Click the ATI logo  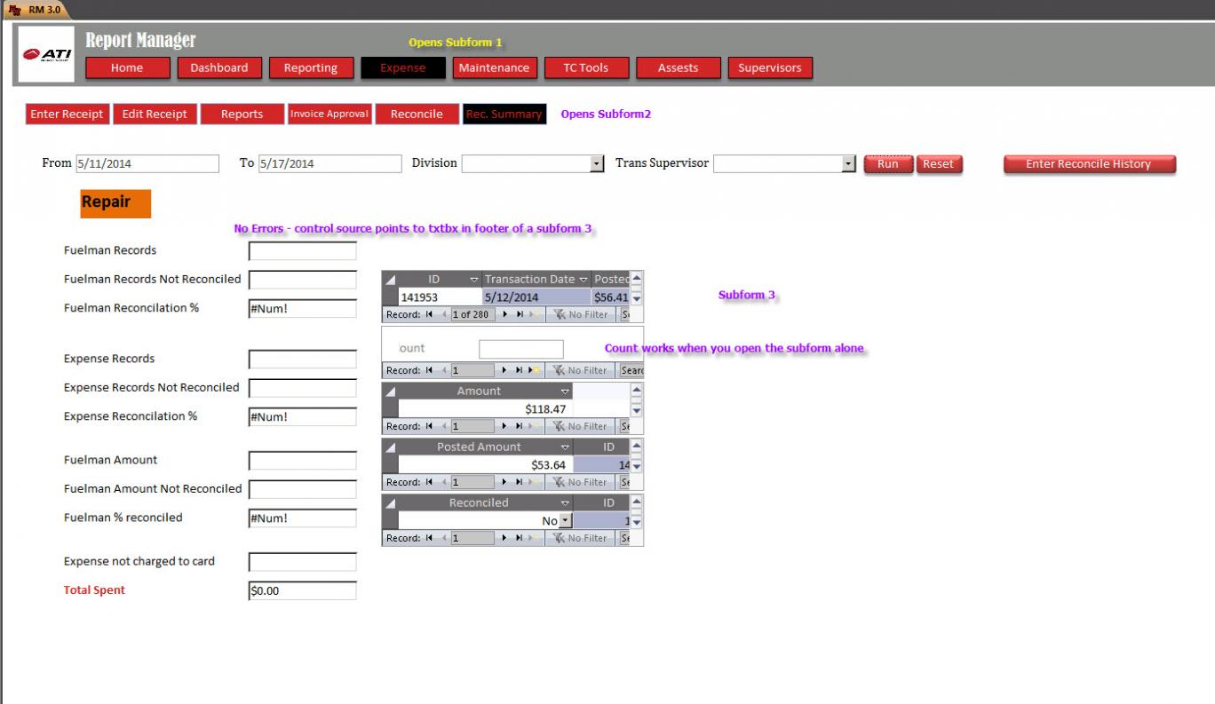tap(46, 54)
